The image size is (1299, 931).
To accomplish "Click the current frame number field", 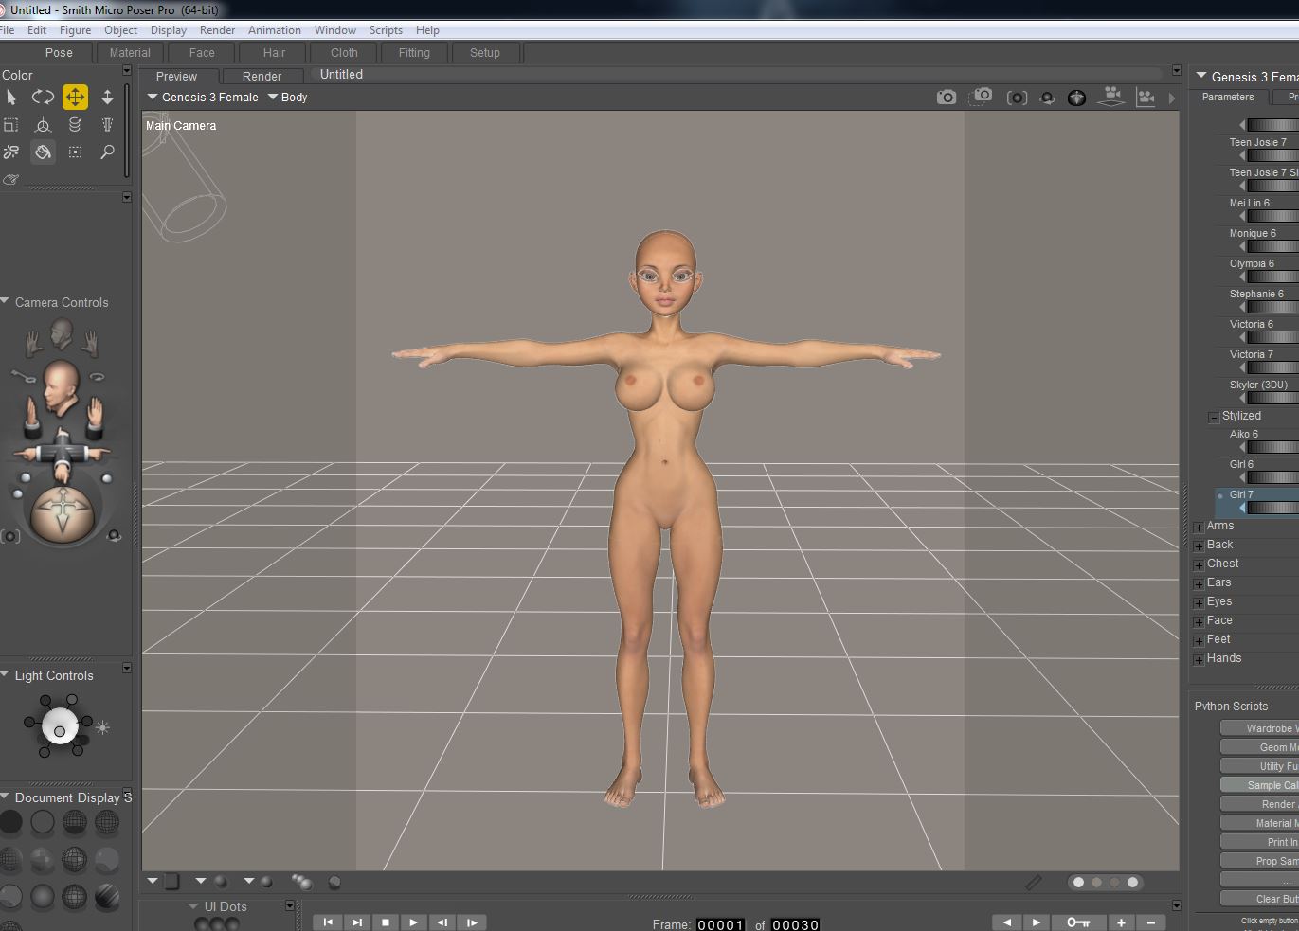I will coord(721,925).
